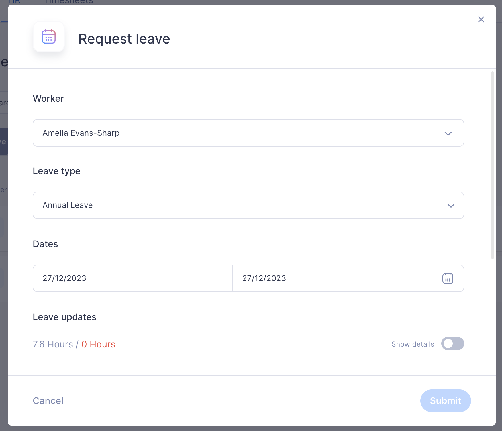Image resolution: width=502 pixels, height=431 pixels.
Task: Select the Amelia Evans-Sharp worker field
Action: click(x=248, y=133)
